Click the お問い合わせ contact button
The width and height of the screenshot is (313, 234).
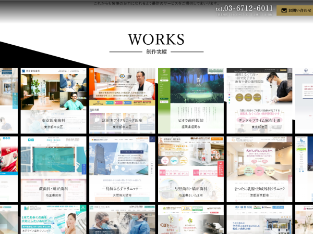(x=295, y=10)
